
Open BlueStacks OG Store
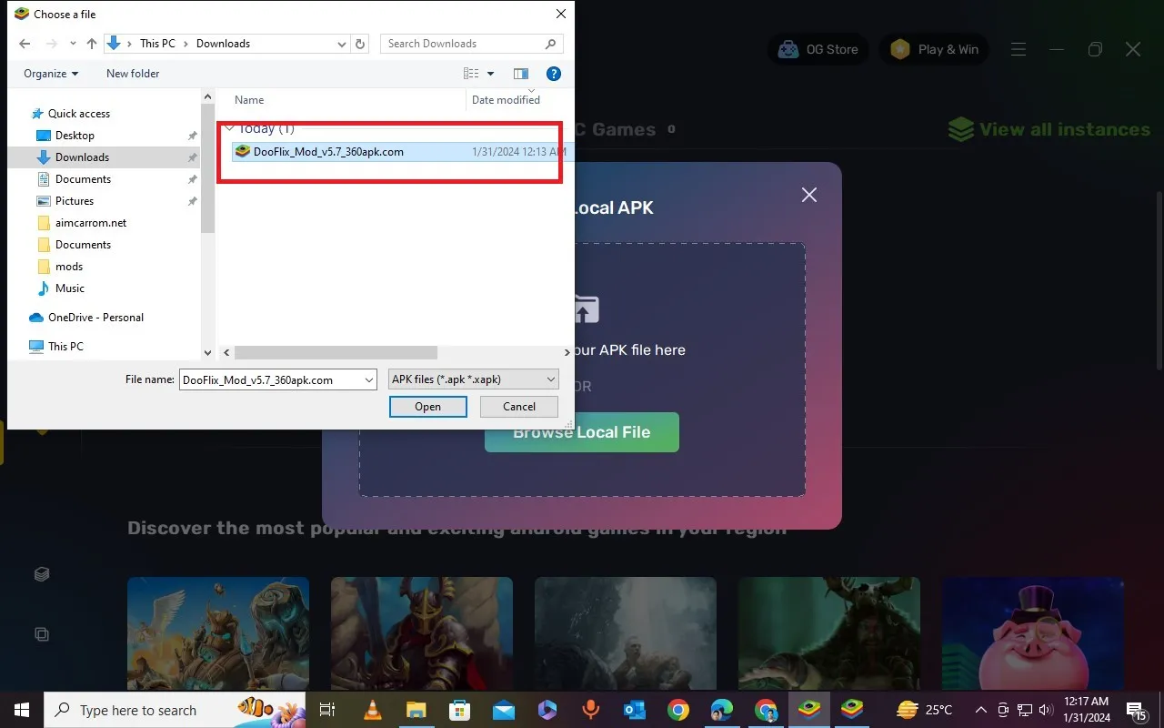tap(819, 49)
